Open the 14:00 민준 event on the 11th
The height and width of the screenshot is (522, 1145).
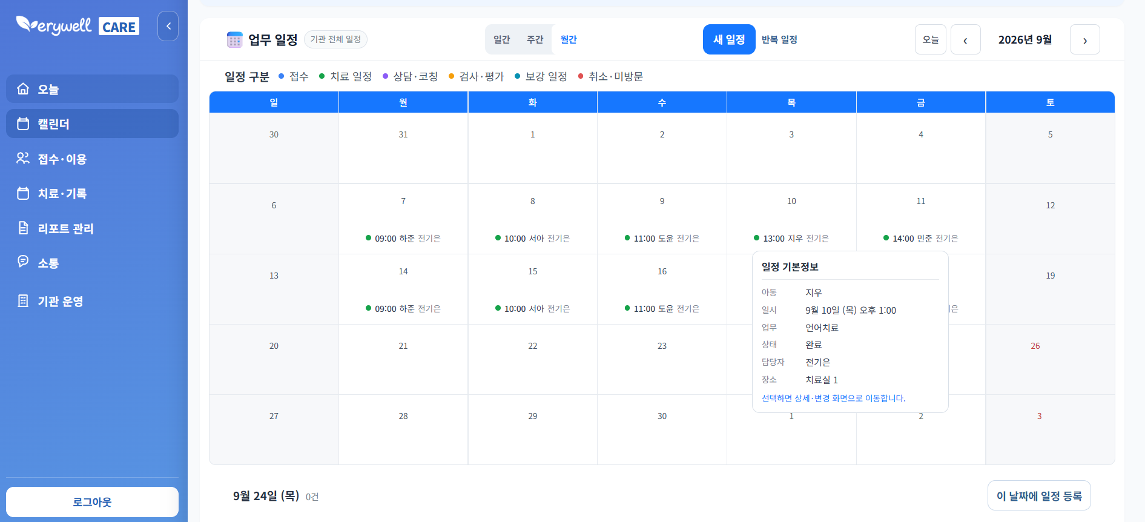[920, 238]
